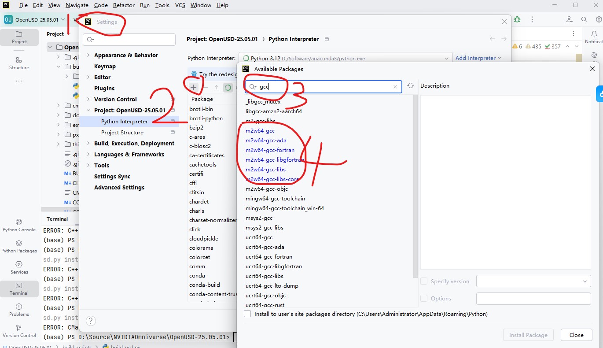The width and height of the screenshot is (603, 348).
Task: Click the green debug bug icon
Action: (517, 19)
